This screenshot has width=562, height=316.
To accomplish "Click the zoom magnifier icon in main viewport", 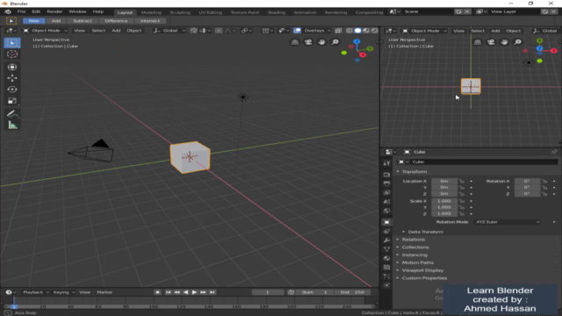I will (335, 42).
